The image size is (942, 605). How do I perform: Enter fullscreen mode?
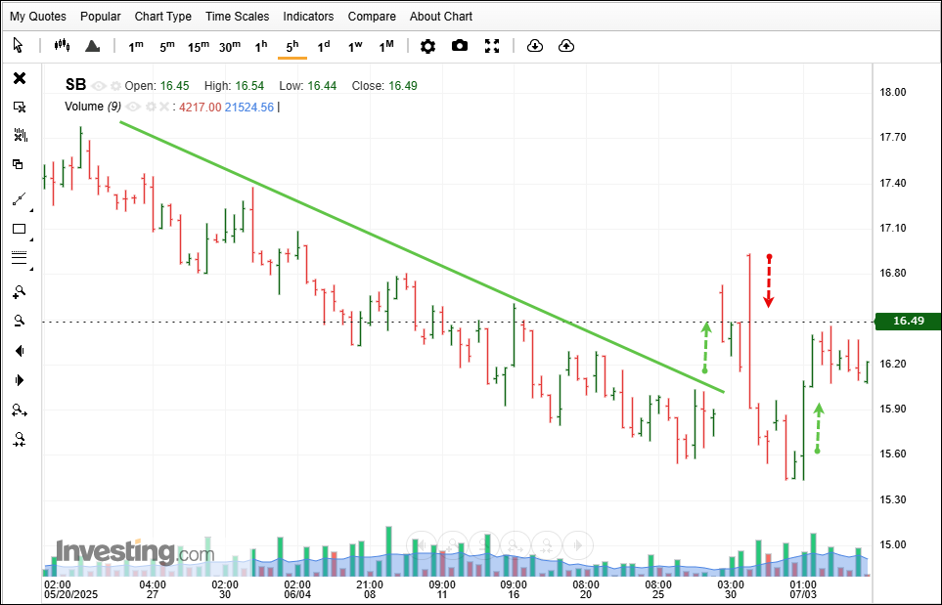(x=492, y=46)
